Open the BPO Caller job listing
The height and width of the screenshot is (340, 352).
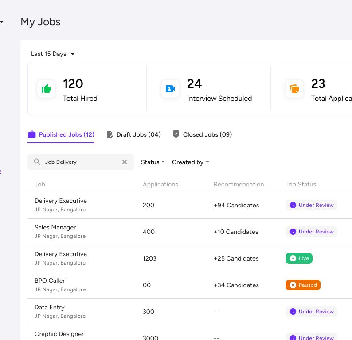(x=50, y=281)
